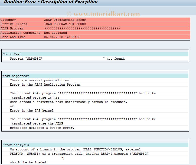Image resolution: width=196 pixels, height=165 pixels.
Task: Select line 'Error in the SAP kernel'
Action: coord(32,110)
